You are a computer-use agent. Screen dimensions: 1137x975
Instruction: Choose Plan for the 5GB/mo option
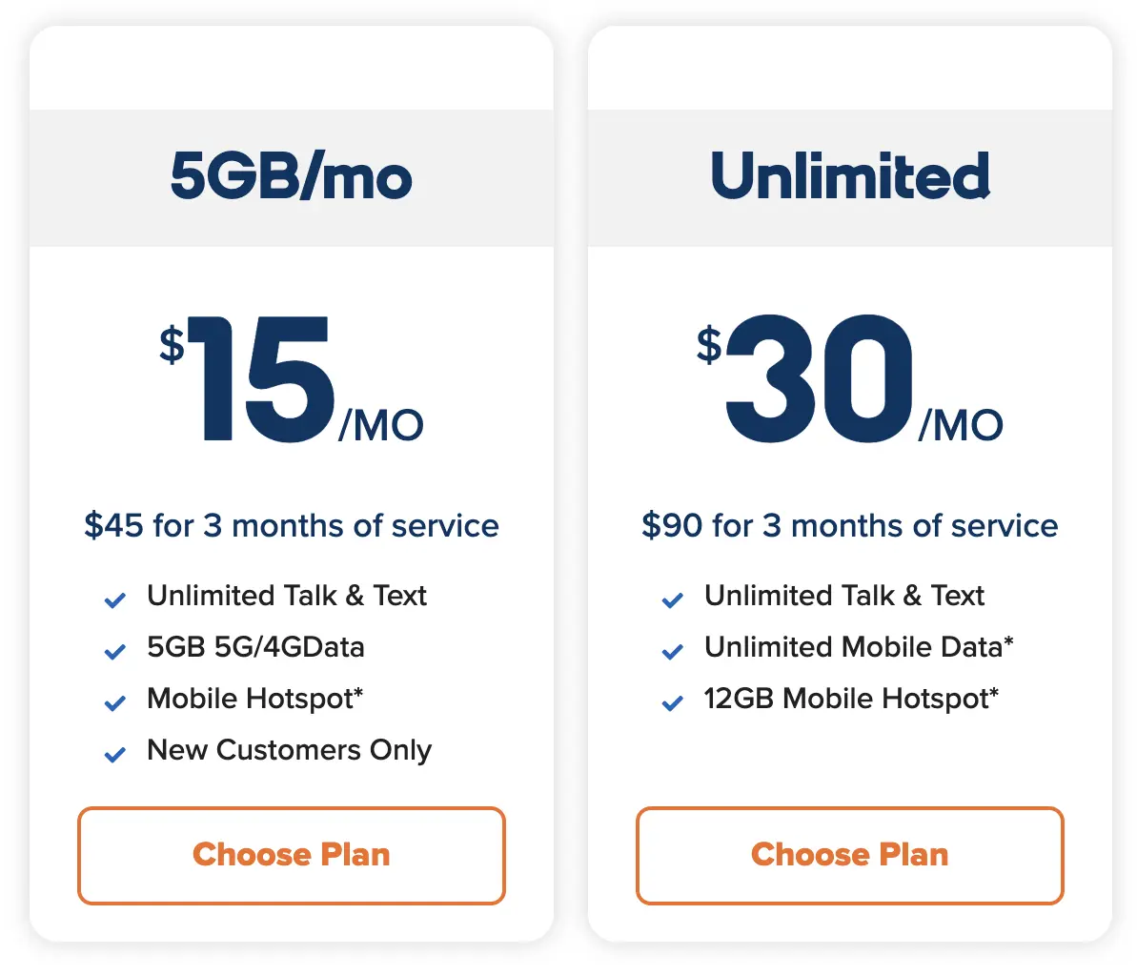pos(291,856)
